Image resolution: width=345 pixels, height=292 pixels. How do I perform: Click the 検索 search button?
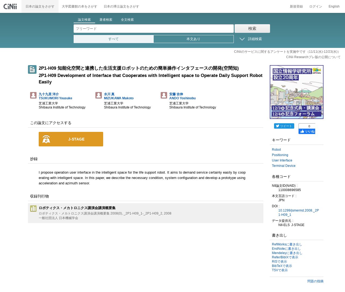pyautogui.click(x=252, y=29)
